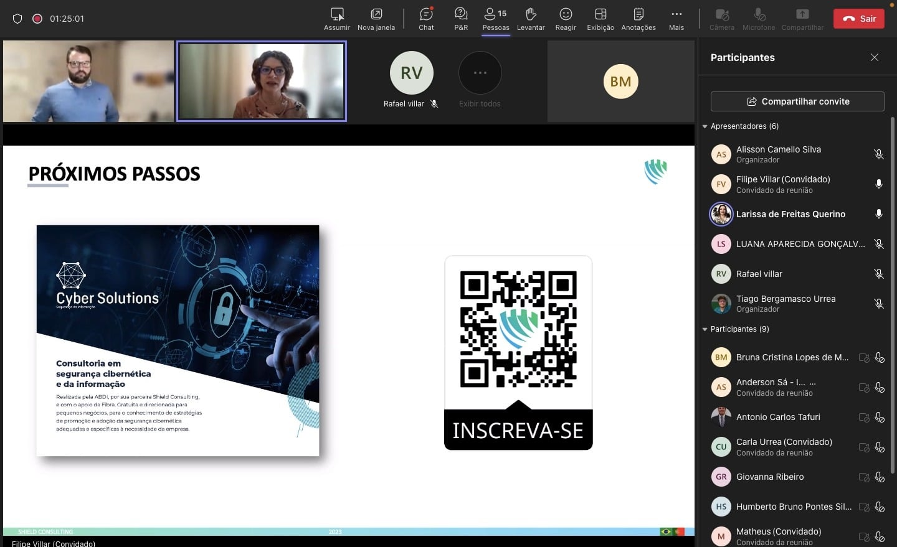Click Carla Urrea camera icon
Viewport: 897px width, 547px height.
click(x=864, y=447)
